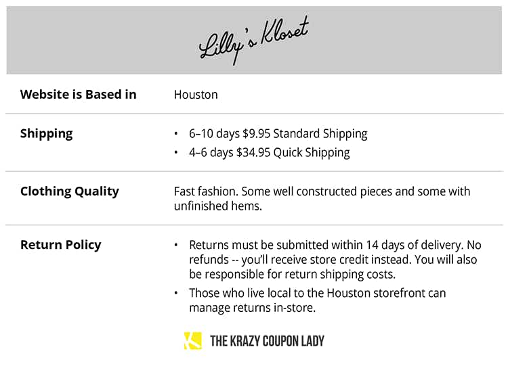Viewport: 508px width, 368px height.
Task: Click the bullet before Quick Shipping line
Action: (177, 153)
